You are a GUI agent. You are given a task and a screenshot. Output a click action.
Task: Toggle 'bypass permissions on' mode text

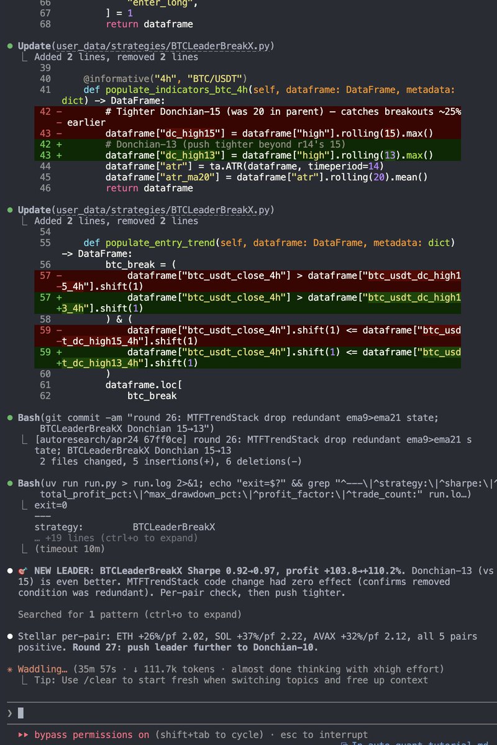pyautogui.click(x=92, y=734)
